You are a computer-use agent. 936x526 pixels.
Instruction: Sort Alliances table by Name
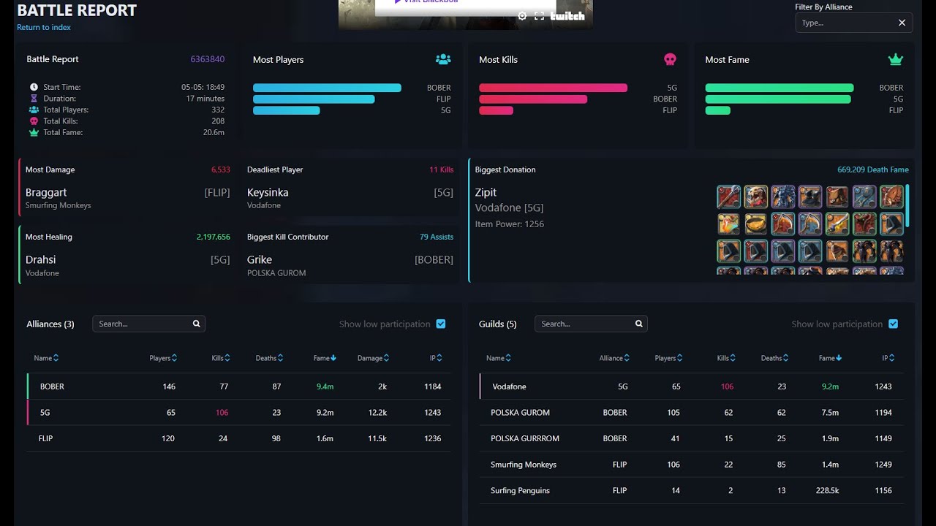(x=46, y=358)
